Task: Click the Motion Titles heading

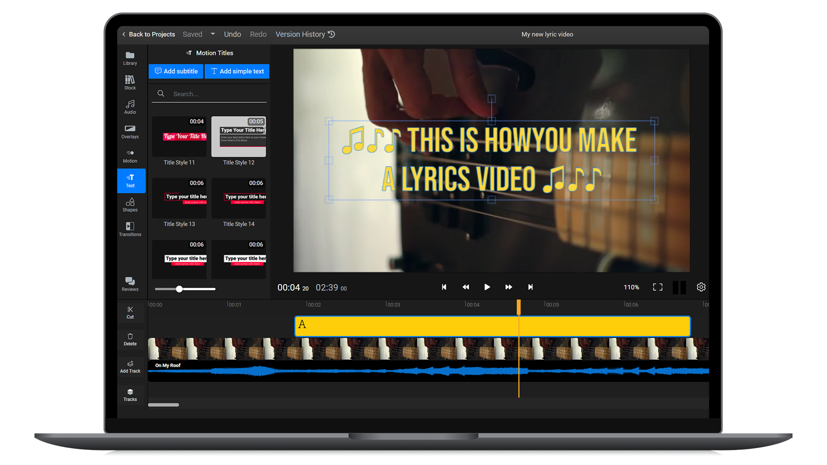Action: point(210,53)
